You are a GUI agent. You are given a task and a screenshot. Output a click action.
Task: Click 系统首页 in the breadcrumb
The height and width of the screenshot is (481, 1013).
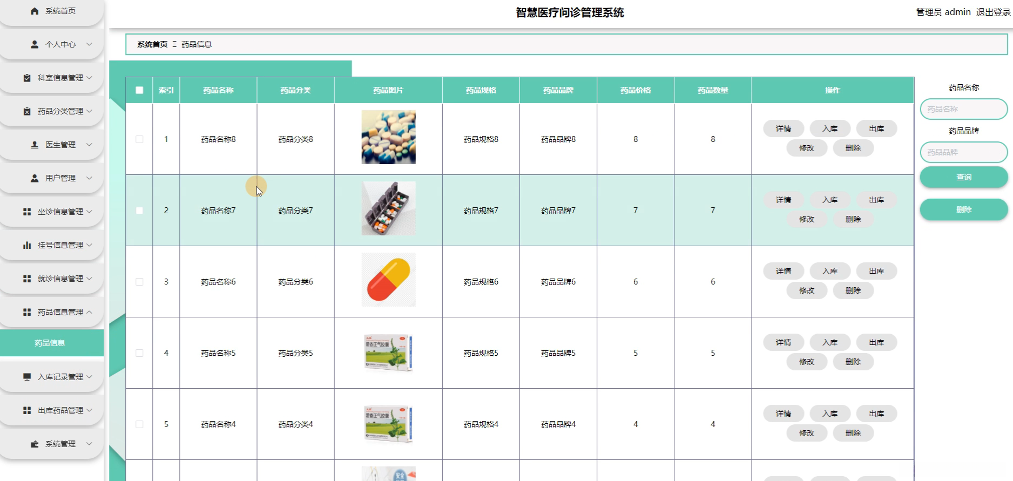click(x=152, y=44)
